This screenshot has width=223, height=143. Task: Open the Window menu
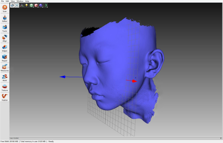click(x=20, y=1)
